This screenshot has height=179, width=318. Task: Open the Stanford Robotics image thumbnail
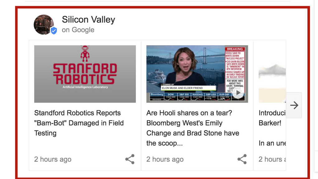pos(85,74)
